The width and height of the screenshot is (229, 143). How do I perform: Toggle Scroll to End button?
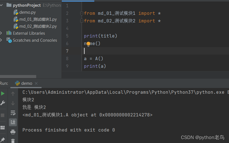click(x=13, y=122)
